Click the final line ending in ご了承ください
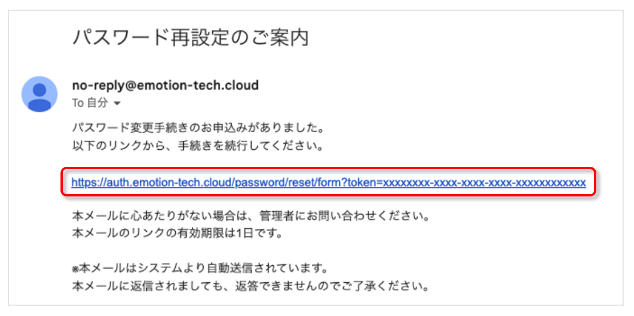 click(x=251, y=284)
